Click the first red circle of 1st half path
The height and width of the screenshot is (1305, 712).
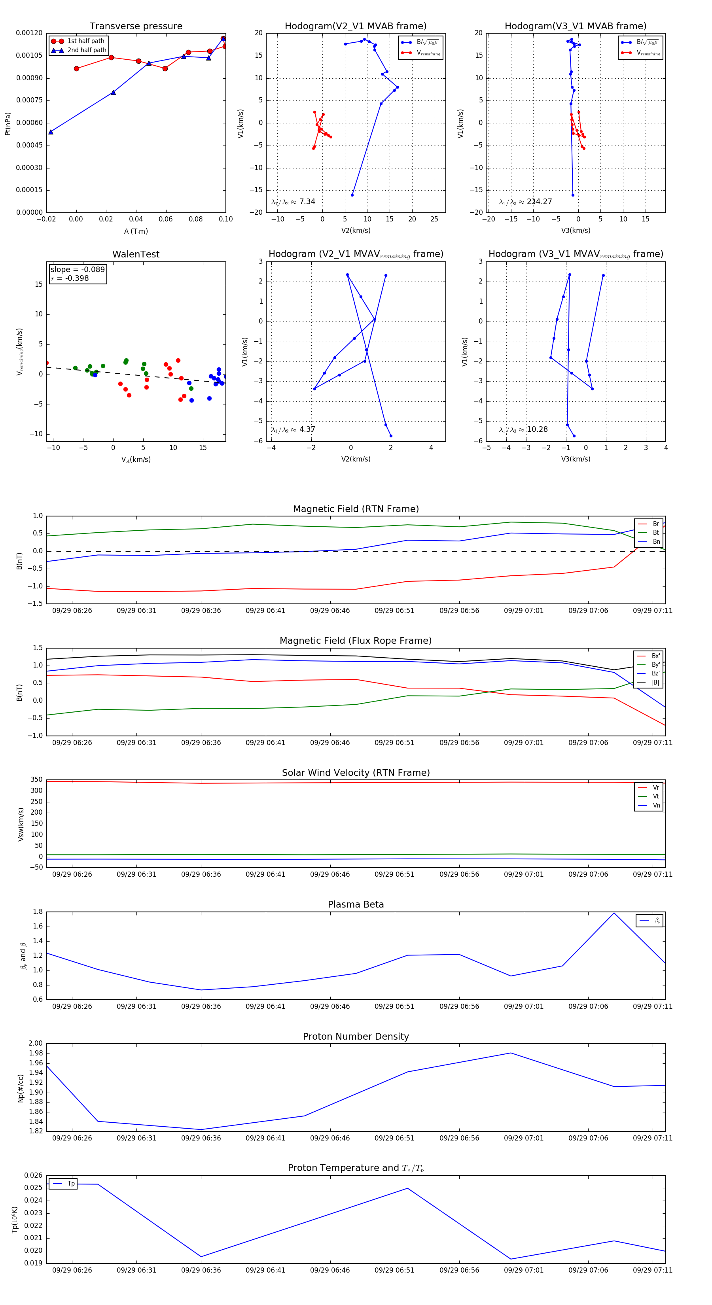(76, 68)
